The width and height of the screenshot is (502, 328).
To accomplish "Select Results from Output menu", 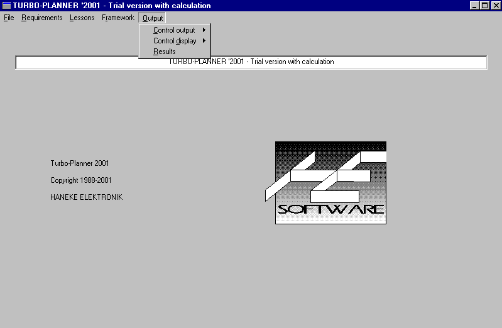I will (175, 52).
